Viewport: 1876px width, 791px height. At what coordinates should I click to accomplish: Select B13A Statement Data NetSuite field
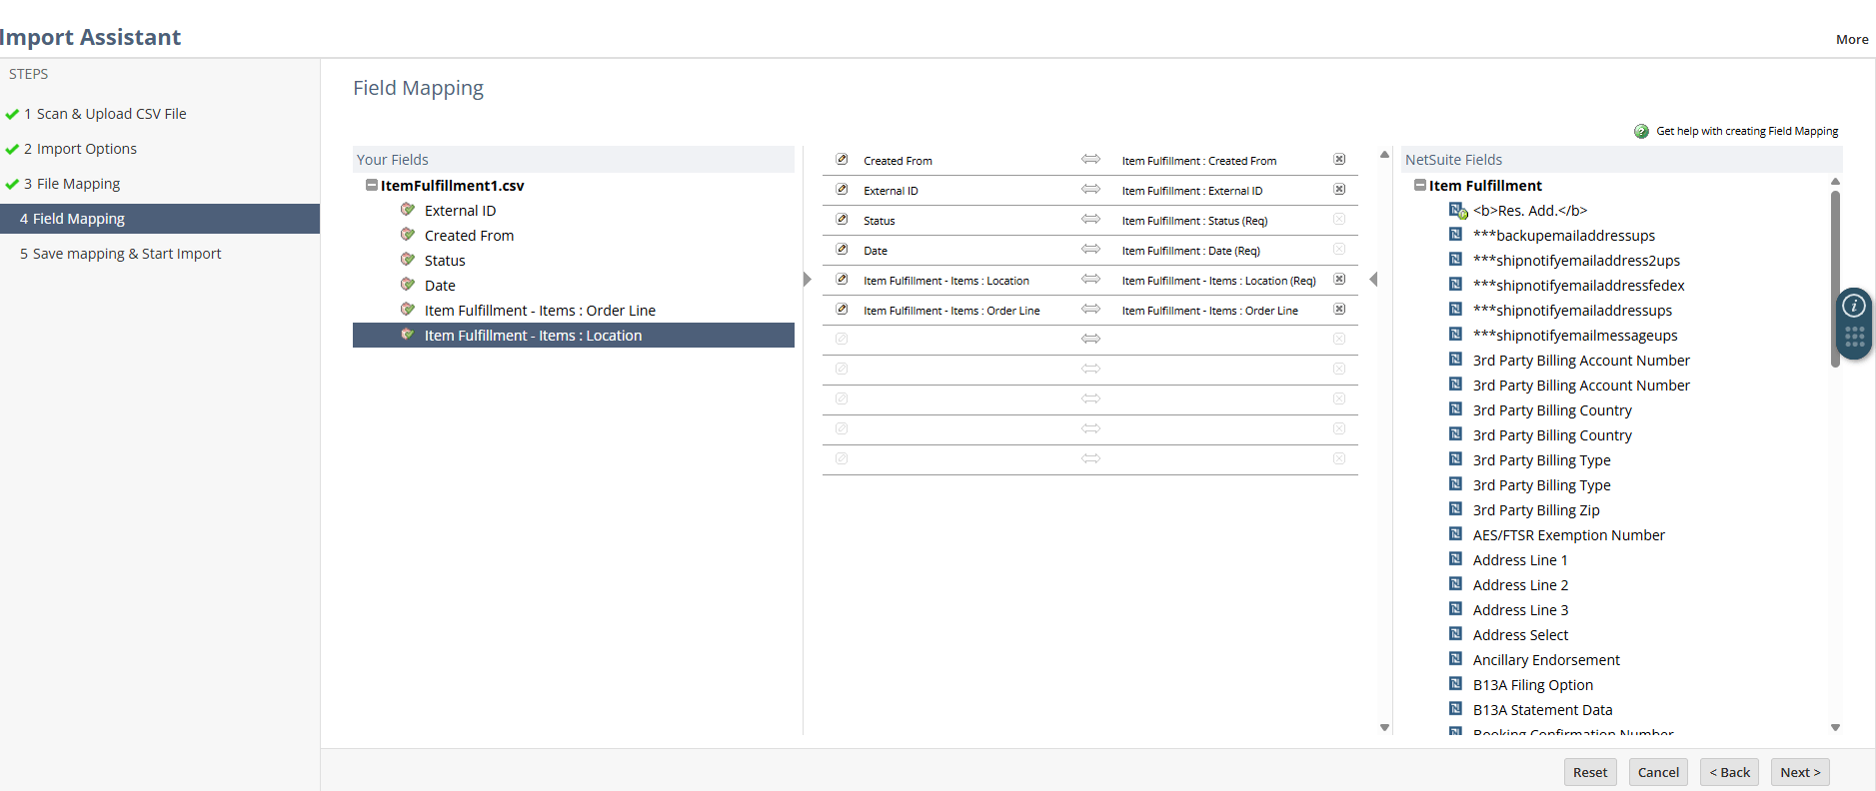pyautogui.click(x=1542, y=710)
